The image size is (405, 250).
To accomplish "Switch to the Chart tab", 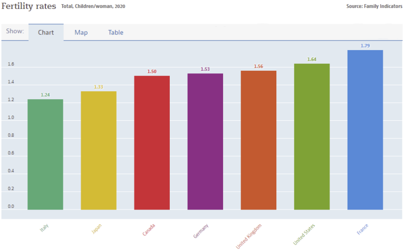I will (x=46, y=32).
